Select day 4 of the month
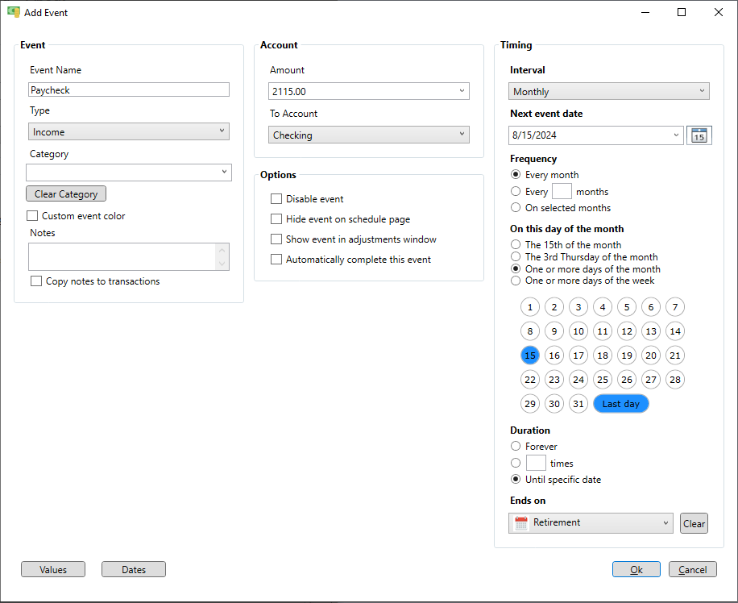738x603 pixels. pyautogui.click(x=603, y=307)
